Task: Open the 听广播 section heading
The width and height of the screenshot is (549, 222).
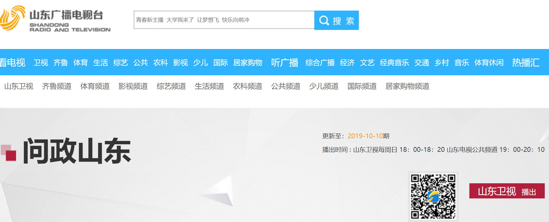Action: pos(285,63)
